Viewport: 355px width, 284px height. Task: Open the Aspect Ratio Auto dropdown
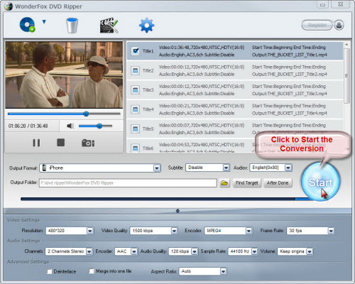(x=203, y=271)
